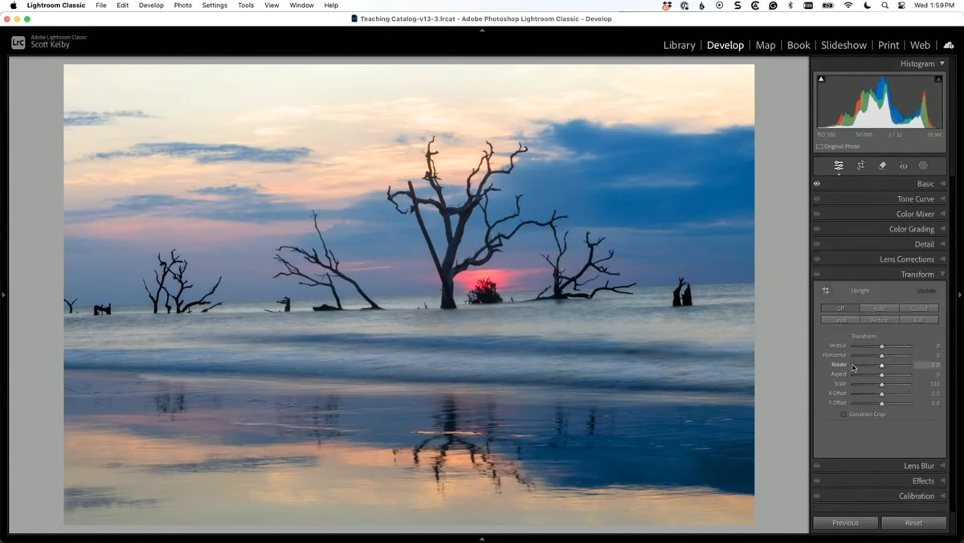This screenshot has height=543, width=964.
Task: Switch to the Map module
Action: pyautogui.click(x=766, y=45)
